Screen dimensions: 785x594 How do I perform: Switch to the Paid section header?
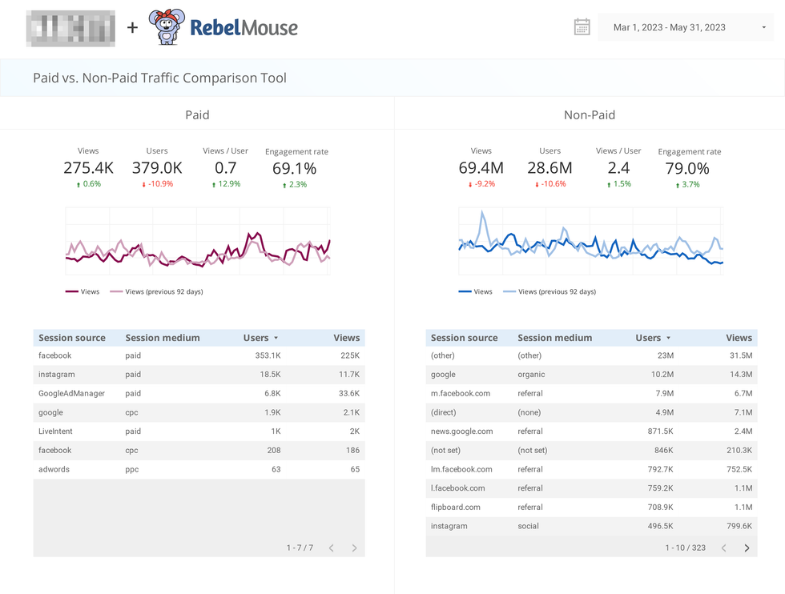click(x=197, y=114)
